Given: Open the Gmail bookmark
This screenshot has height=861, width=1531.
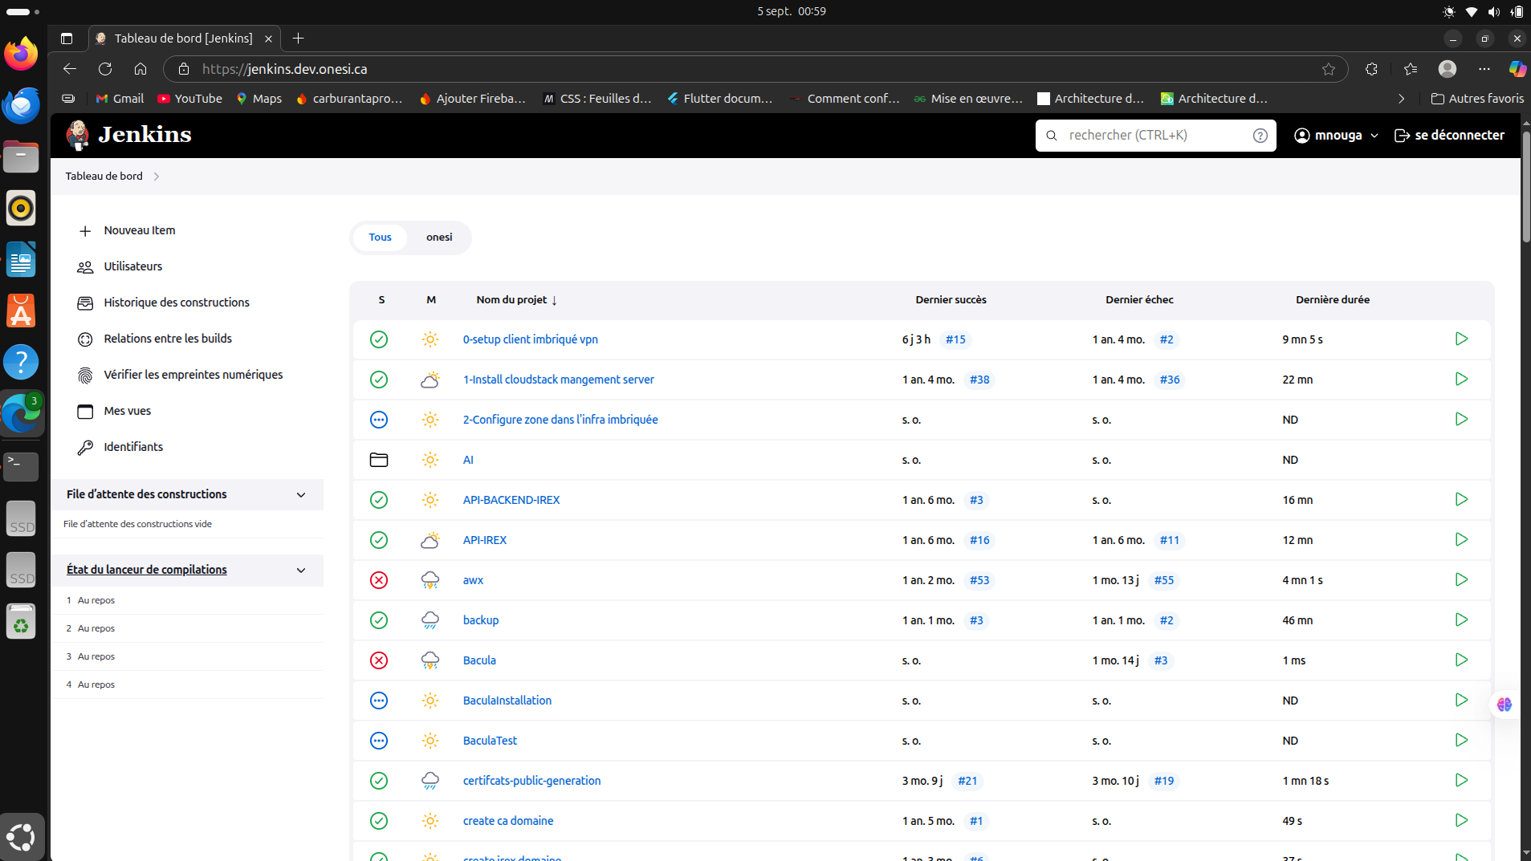Looking at the screenshot, I should pyautogui.click(x=120, y=99).
